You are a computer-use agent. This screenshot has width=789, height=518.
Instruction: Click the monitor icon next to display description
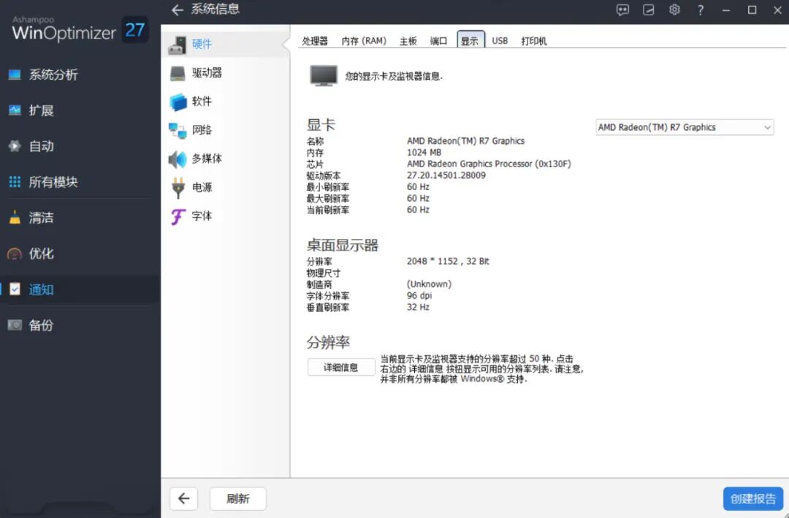coord(323,75)
